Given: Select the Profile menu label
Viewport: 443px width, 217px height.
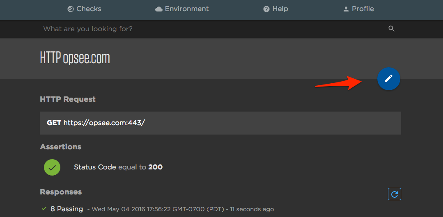Looking at the screenshot, I should [363, 9].
